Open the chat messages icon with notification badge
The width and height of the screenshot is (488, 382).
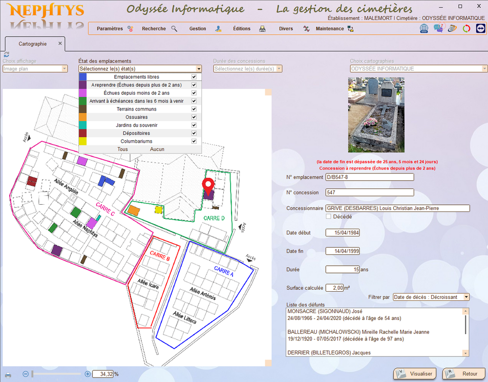coord(438,28)
